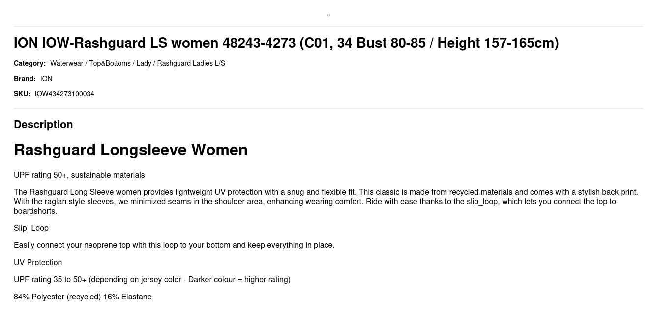The height and width of the screenshot is (324, 653).
Task: Select "Top&Bottoms" in the category path
Action: coord(110,63)
